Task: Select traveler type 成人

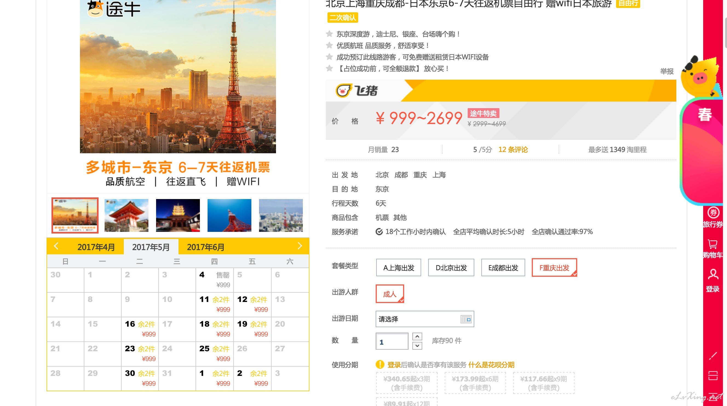Action: pos(390,294)
